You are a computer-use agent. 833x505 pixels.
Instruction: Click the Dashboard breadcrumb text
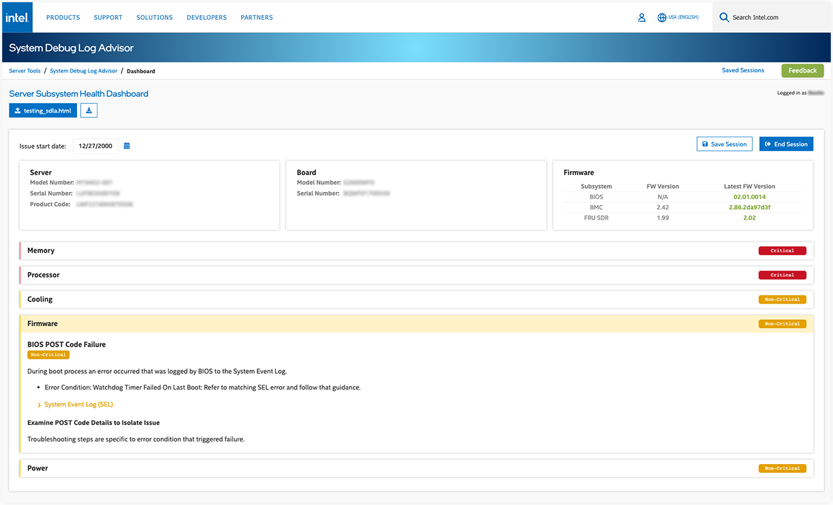(x=141, y=71)
